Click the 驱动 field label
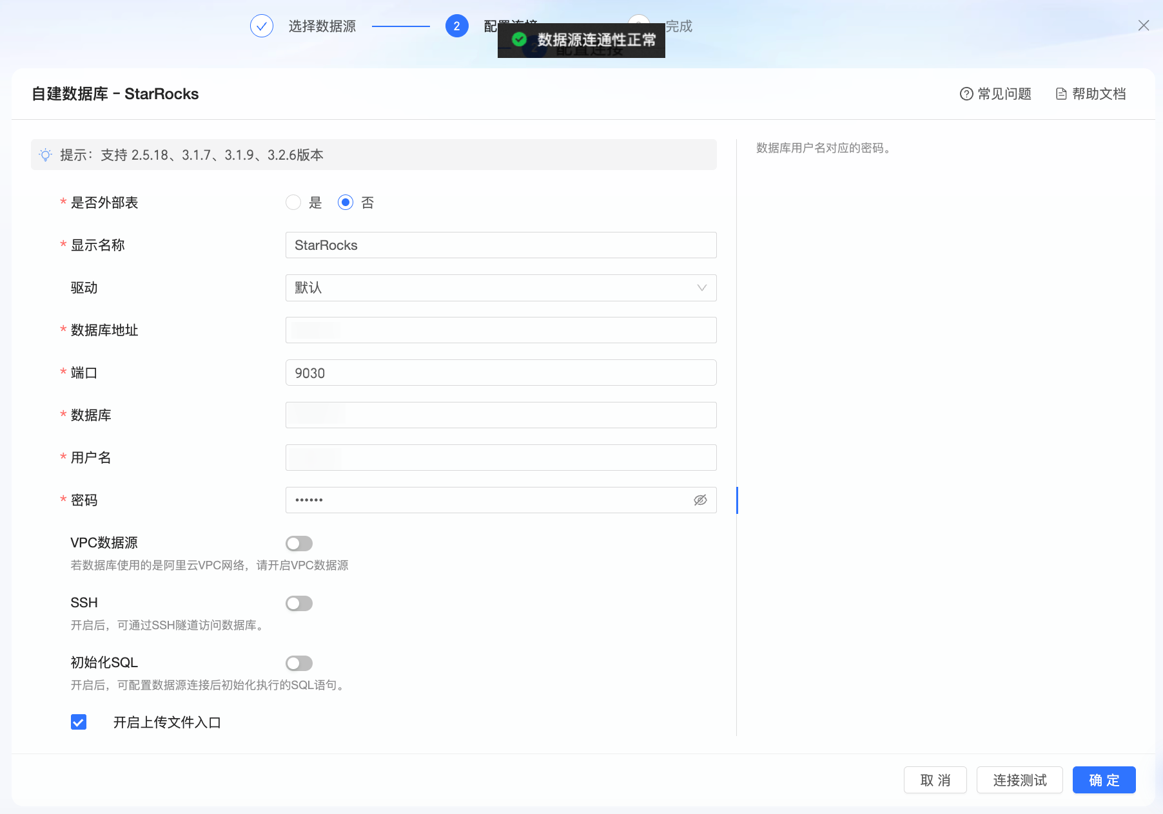Image resolution: width=1163 pixels, height=814 pixels. tap(84, 288)
